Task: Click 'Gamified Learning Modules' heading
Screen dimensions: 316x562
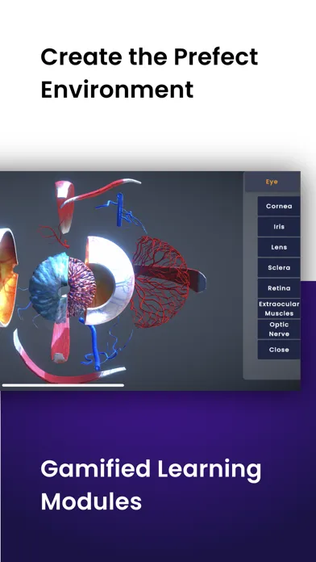Action: pyautogui.click(x=151, y=484)
